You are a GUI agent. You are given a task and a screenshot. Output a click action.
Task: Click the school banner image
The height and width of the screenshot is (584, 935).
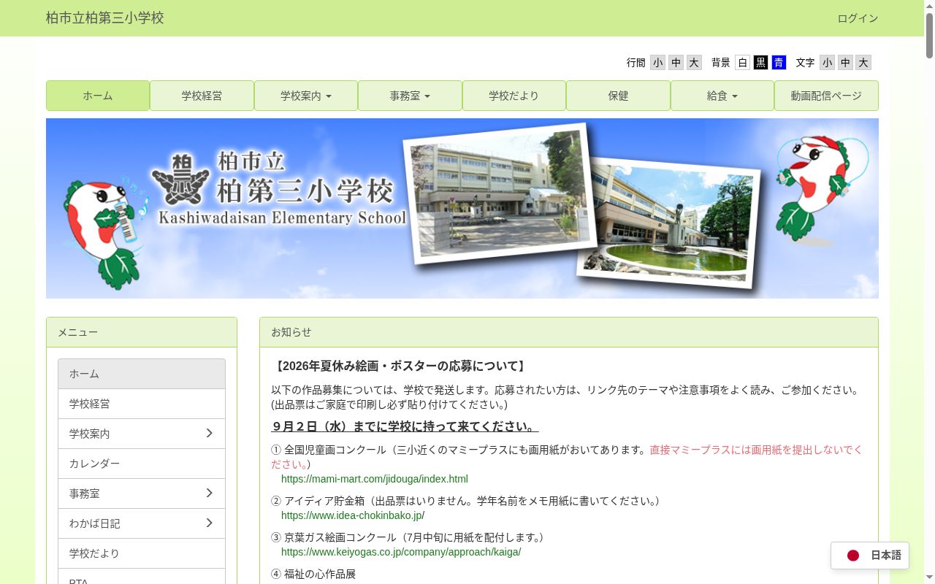[462, 208]
